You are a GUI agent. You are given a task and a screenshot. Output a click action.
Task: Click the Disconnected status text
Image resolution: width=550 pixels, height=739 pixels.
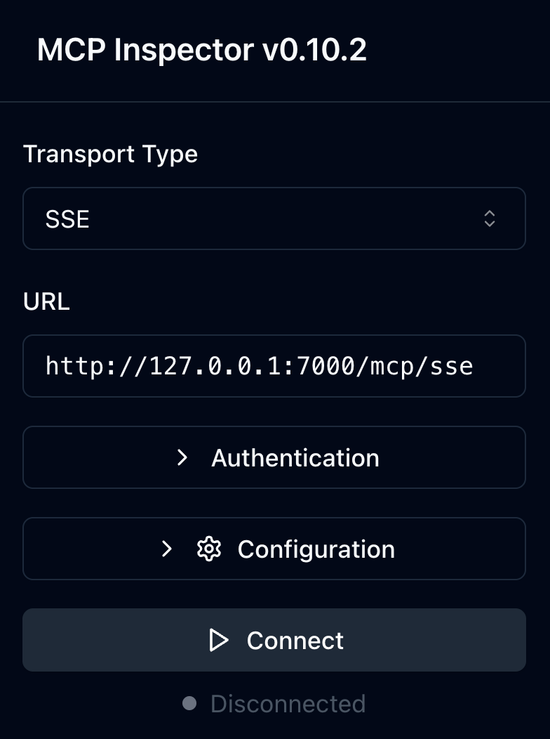coord(288,703)
